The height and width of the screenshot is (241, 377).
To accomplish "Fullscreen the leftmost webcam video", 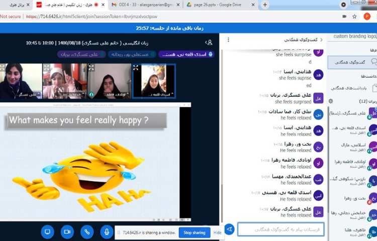I will (x=4, y=67).
